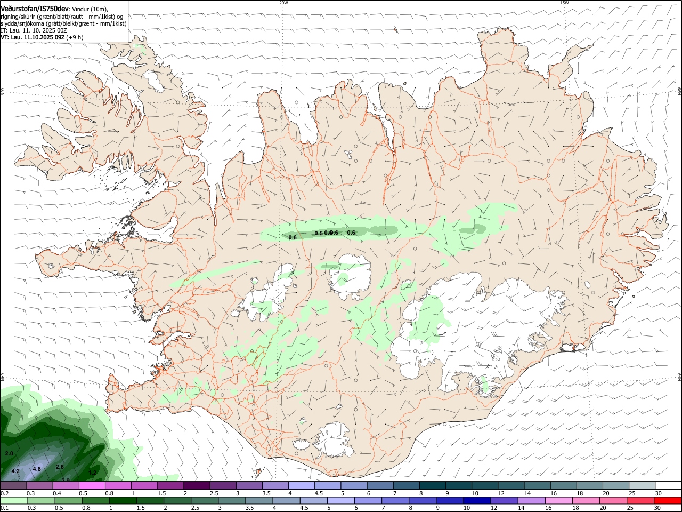The height and width of the screenshot is (512, 682).
Task: Click the 15W longitude label
Action: (564, 3)
